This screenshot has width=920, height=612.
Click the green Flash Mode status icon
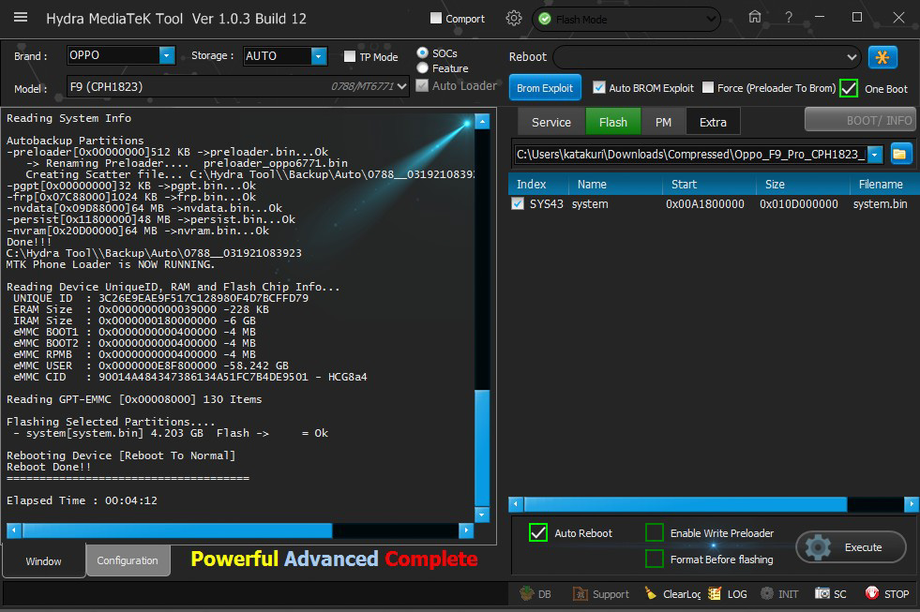click(x=545, y=20)
